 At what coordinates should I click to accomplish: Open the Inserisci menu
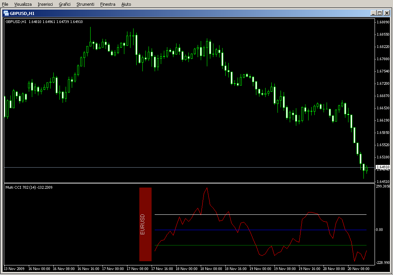pyautogui.click(x=45, y=4)
